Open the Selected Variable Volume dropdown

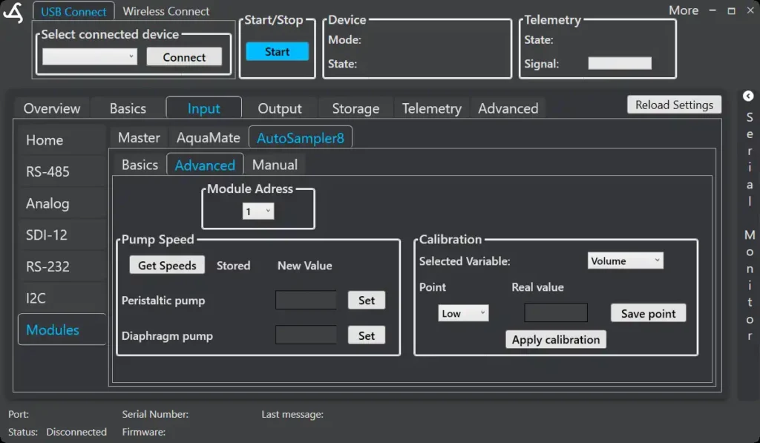(x=625, y=260)
